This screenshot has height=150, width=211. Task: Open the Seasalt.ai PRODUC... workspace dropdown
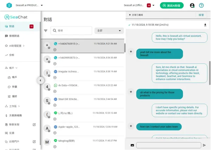(29, 5)
